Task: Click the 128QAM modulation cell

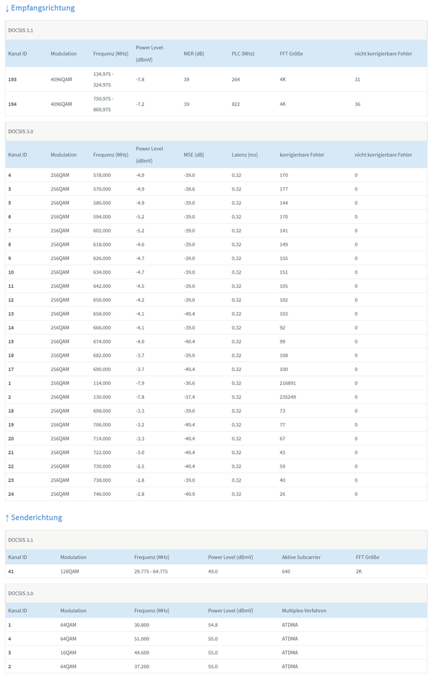Action: (70, 572)
